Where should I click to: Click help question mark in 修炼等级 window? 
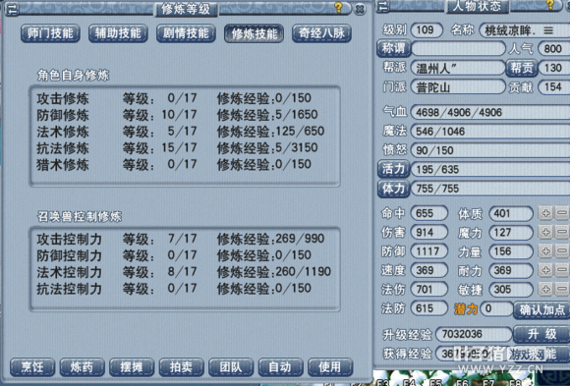338,7
